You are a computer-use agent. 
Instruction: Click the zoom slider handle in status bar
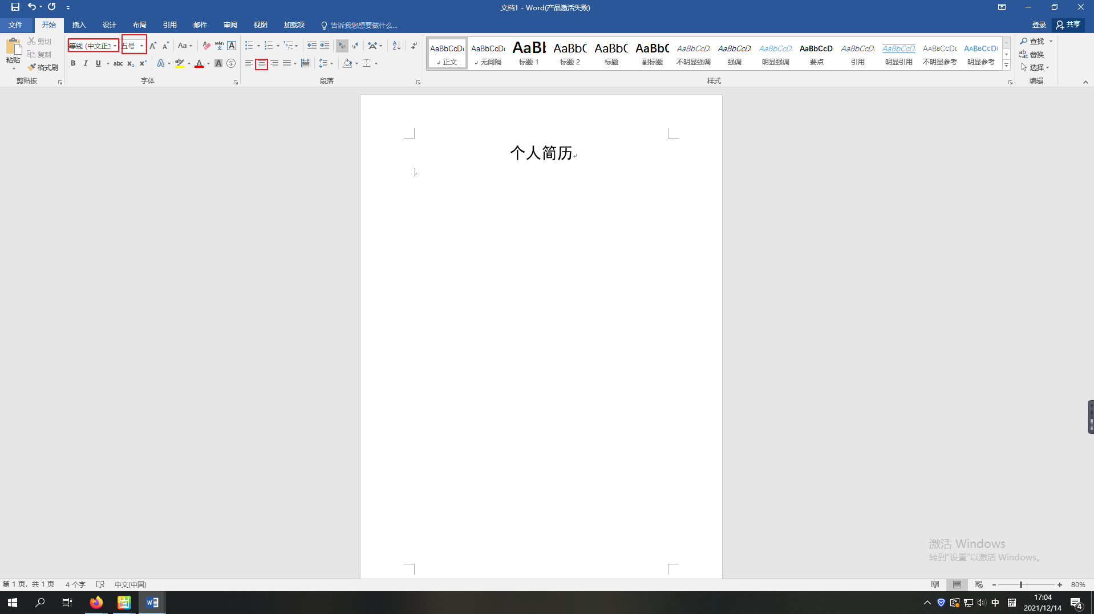click(1021, 585)
